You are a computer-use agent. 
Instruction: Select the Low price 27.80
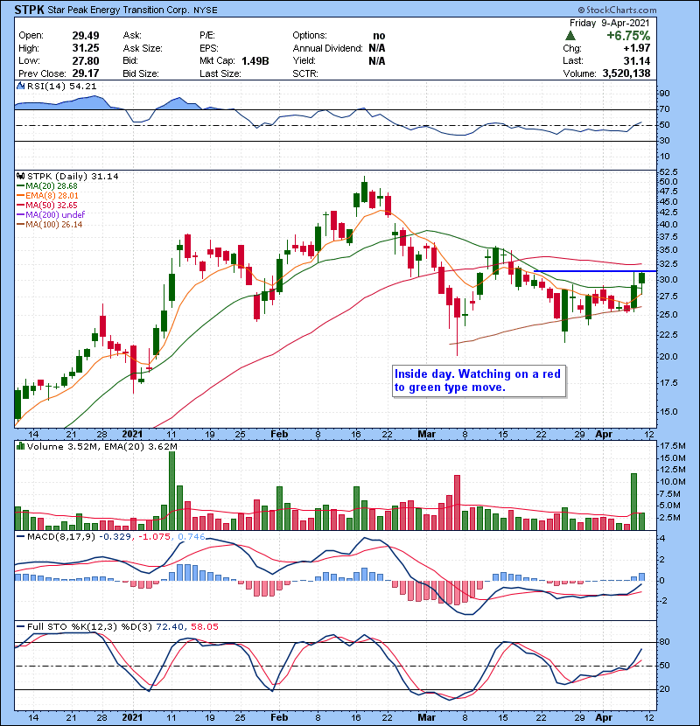tap(85, 60)
